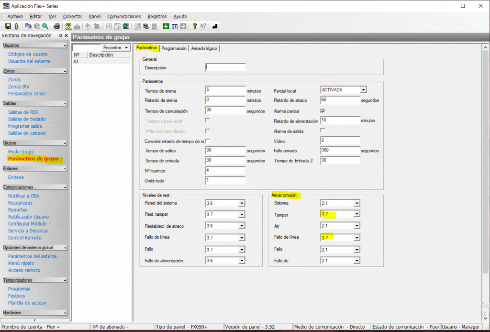Enable the Alarma de salida checkbox
Screen dimensions: 490x332
tap(323, 130)
